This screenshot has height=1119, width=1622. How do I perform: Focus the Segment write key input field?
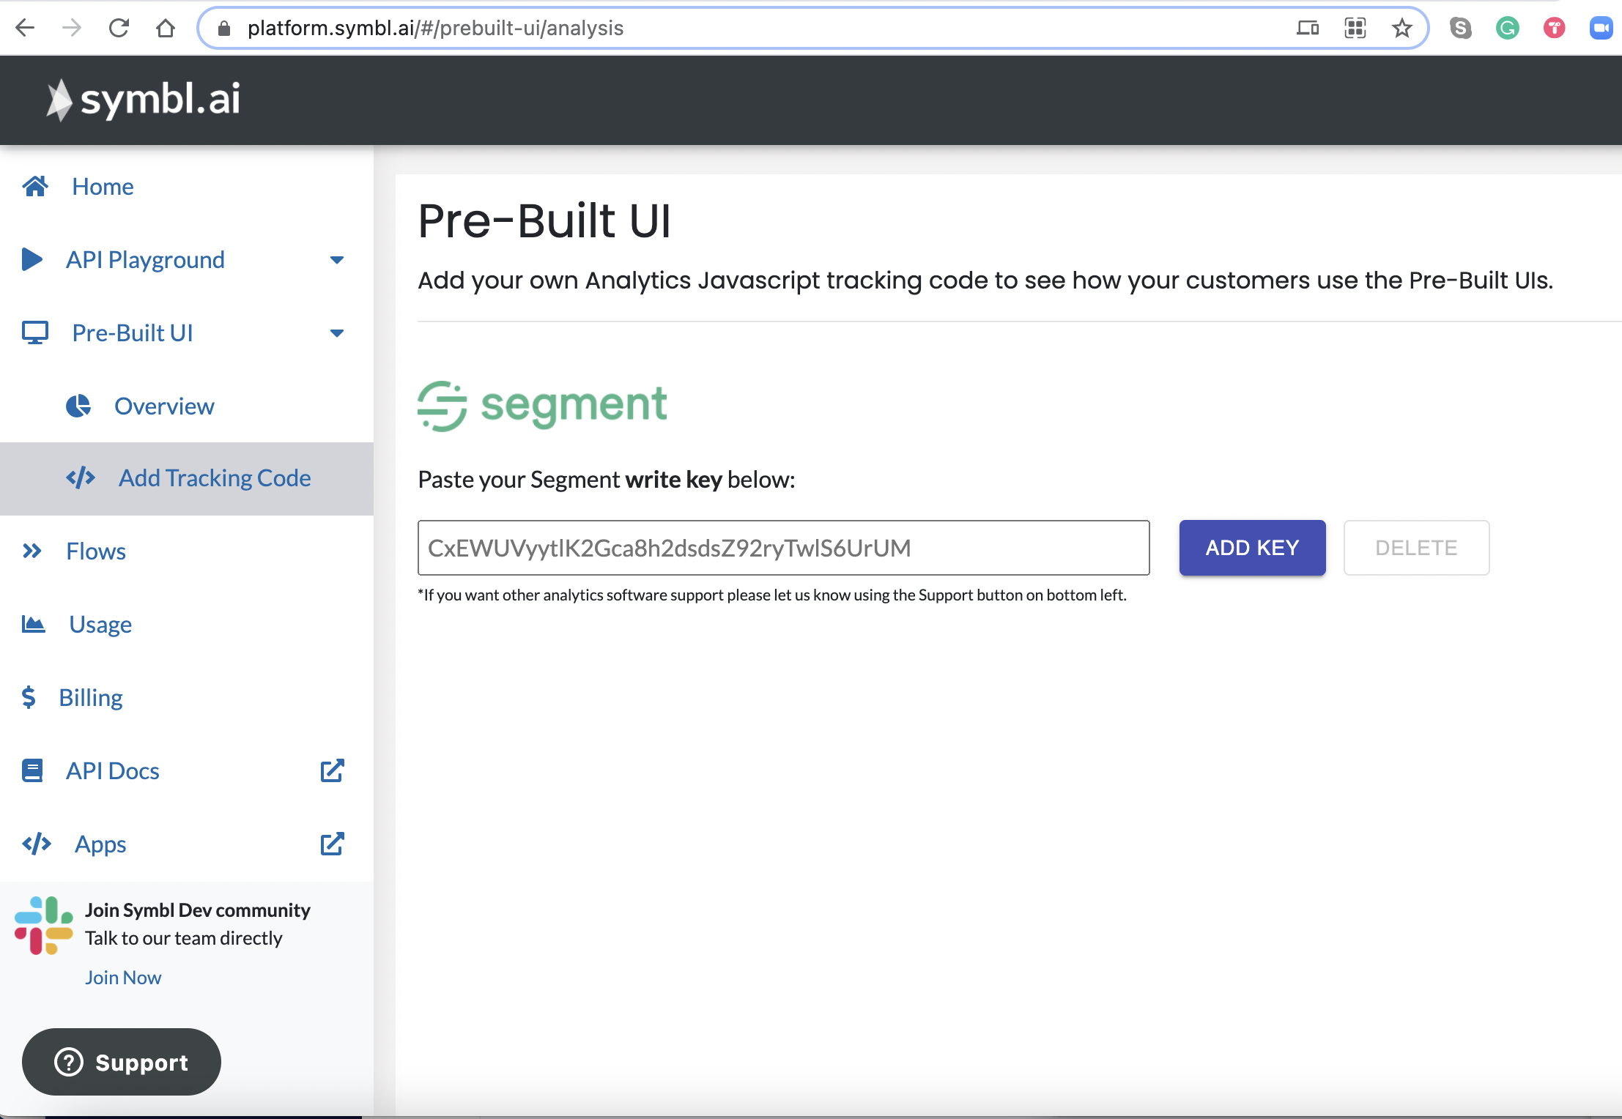(x=782, y=548)
